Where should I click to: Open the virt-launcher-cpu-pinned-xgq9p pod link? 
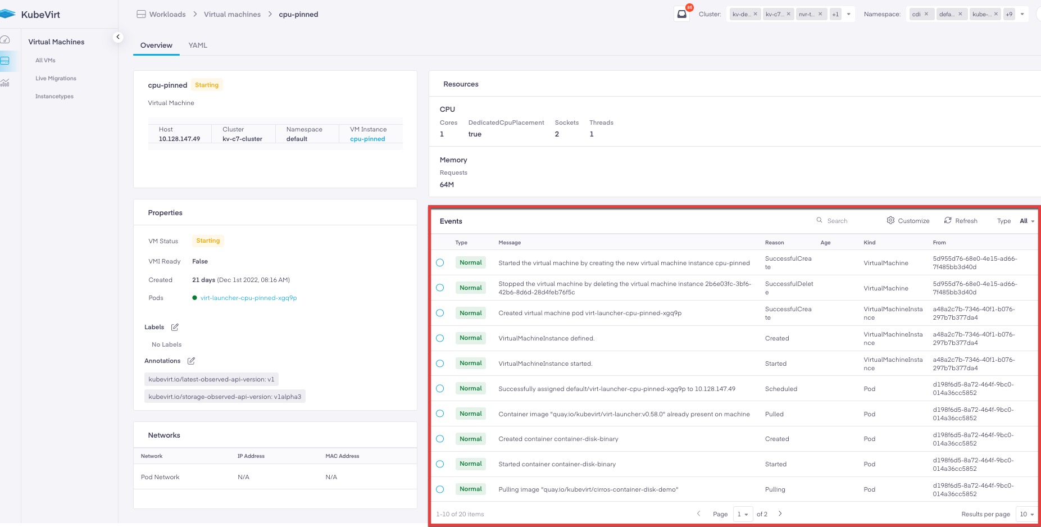[248, 298]
